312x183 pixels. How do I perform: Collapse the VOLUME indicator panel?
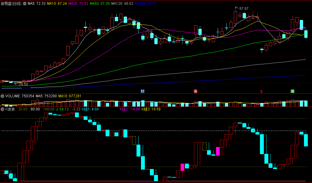click(x=2, y=96)
